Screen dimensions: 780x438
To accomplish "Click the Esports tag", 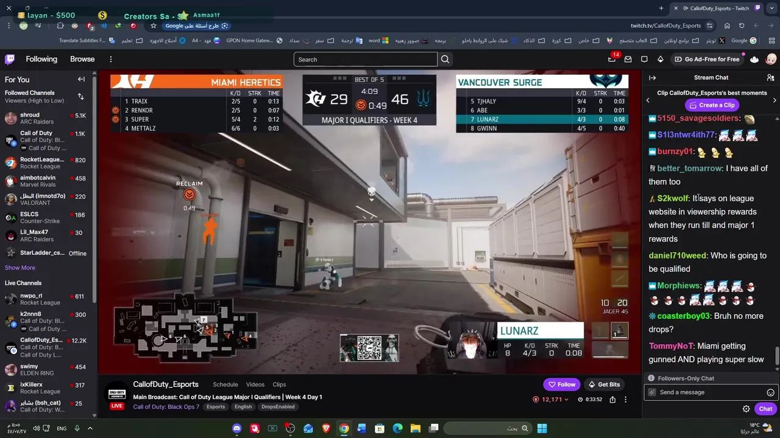I will (x=216, y=407).
